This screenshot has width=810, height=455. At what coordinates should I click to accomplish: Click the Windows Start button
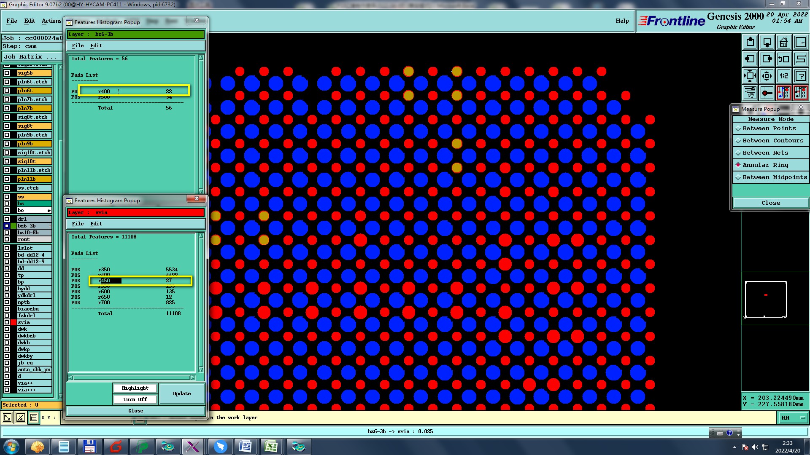[x=11, y=447]
